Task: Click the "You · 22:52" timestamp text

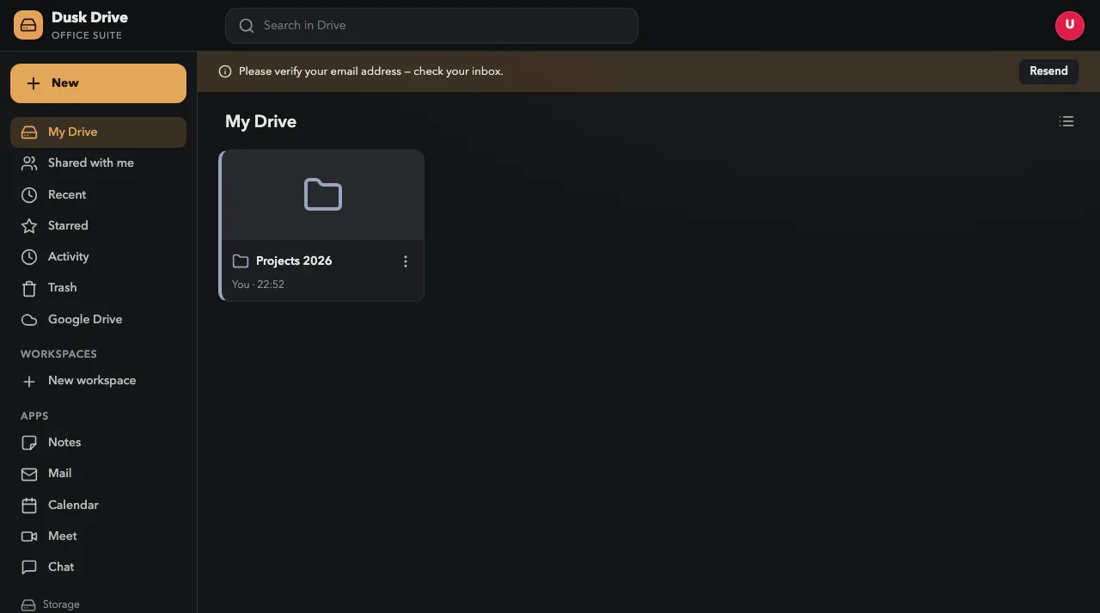Action: click(258, 285)
